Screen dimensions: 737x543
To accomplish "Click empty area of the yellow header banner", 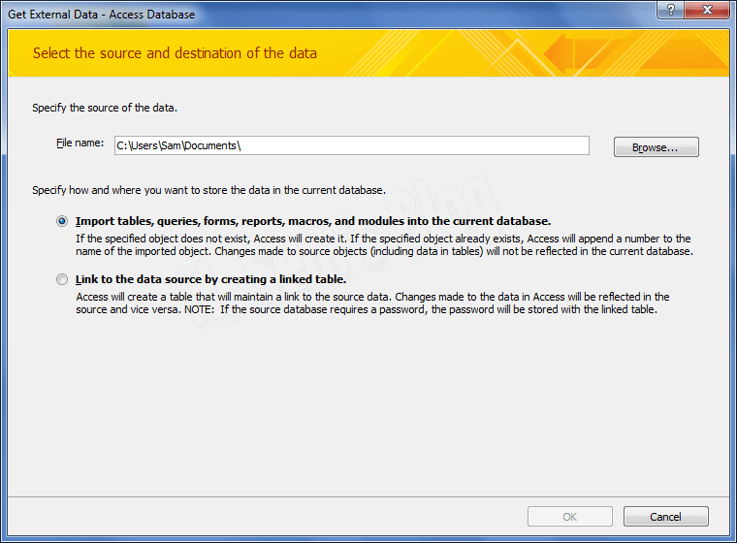I will point(533,53).
